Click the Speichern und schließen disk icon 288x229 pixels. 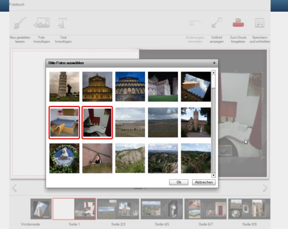point(260,23)
